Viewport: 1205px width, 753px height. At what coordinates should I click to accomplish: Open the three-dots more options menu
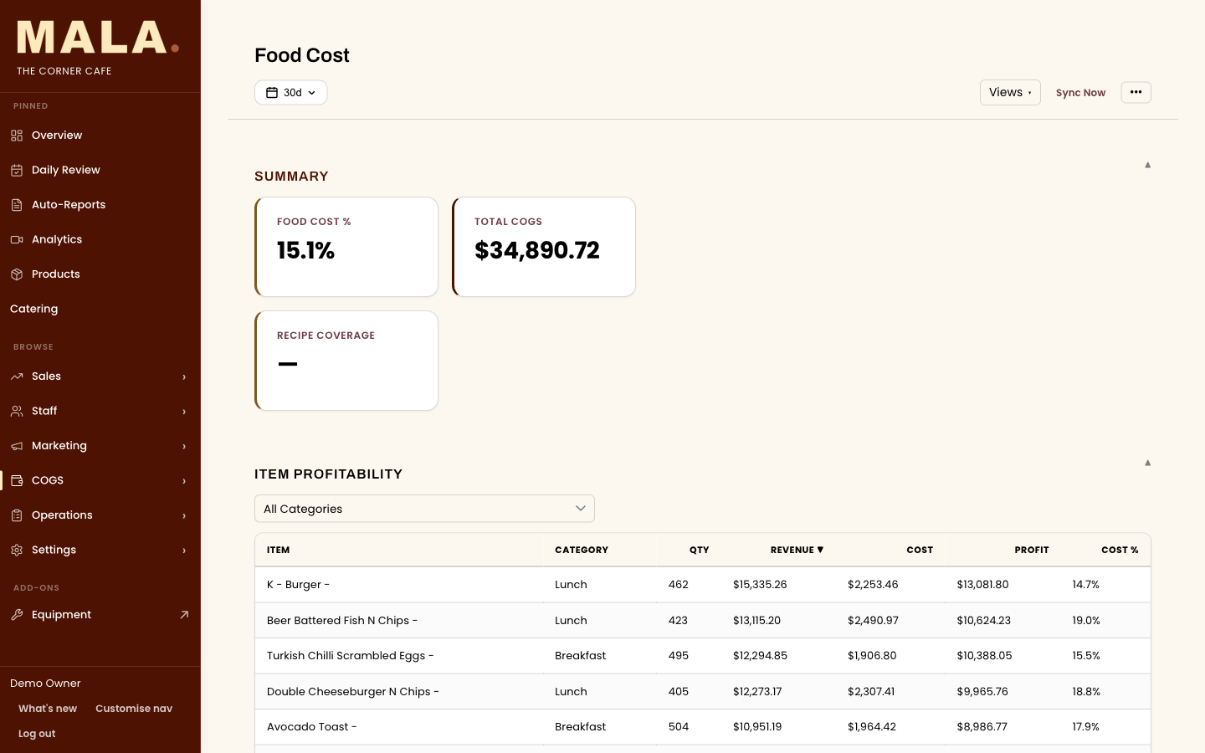tap(1136, 92)
